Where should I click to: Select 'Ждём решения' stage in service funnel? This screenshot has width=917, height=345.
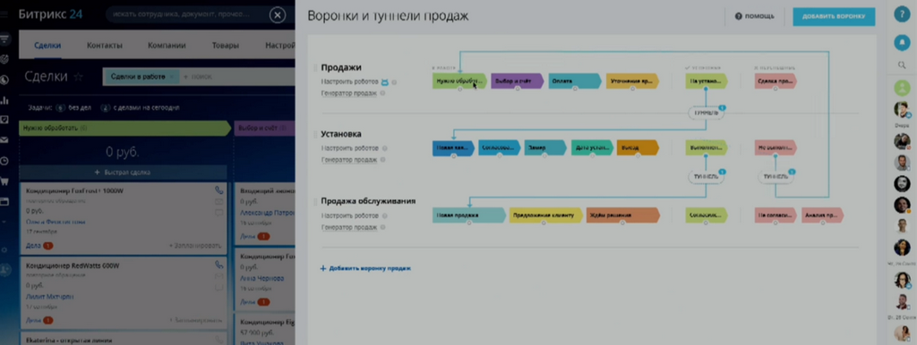623,215
